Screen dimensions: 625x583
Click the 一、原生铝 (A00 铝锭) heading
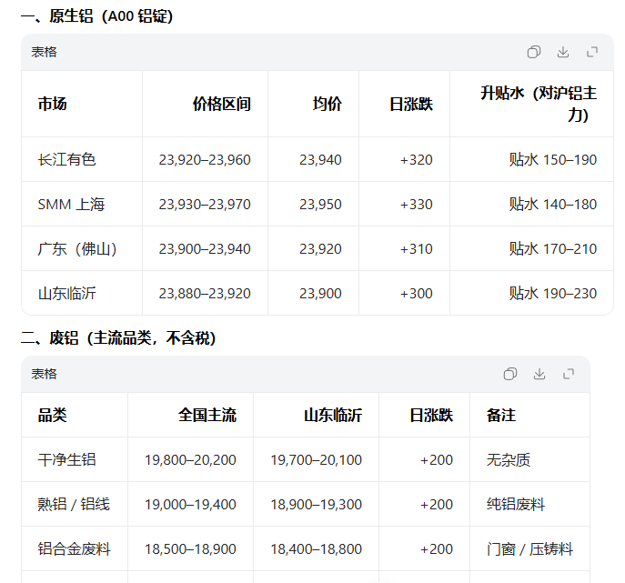tap(96, 16)
